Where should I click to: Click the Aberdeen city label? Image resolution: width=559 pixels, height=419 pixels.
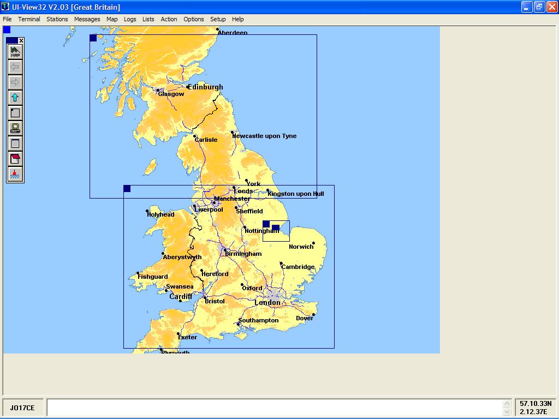[233, 32]
